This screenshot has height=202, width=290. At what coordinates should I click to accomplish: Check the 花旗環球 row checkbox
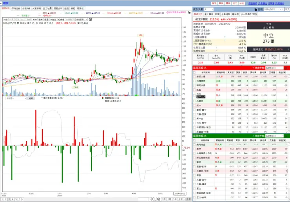(x=194, y=81)
